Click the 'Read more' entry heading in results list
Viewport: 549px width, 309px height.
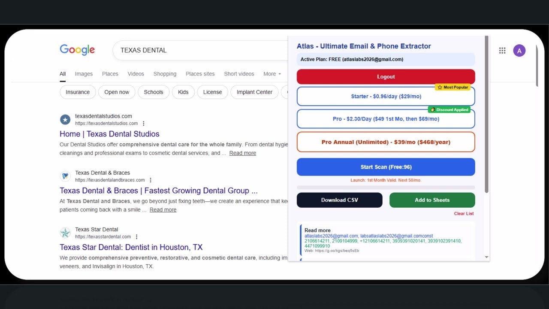tap(317, 230)
